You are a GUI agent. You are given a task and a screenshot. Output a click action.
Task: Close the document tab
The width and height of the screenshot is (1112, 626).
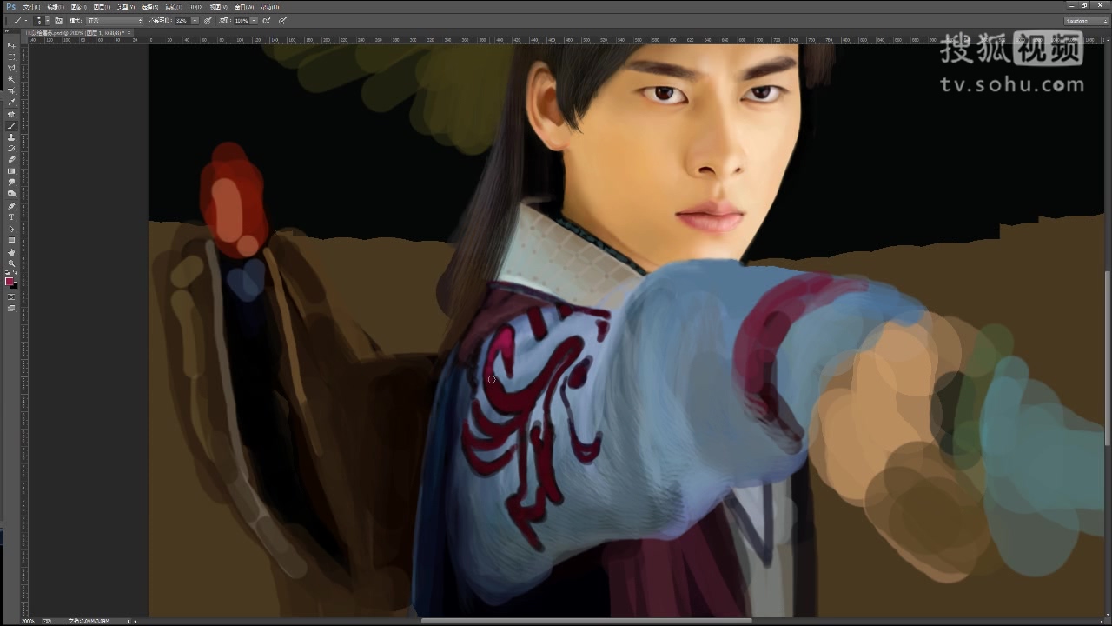coord(129,33)
